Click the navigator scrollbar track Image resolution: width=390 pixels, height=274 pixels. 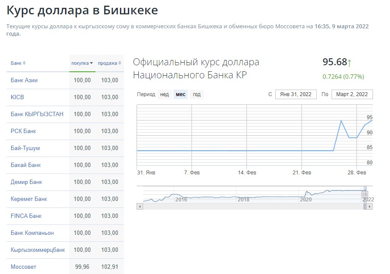(x=253, y=206)
